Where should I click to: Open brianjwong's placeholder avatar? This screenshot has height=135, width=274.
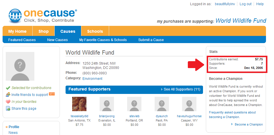click(107, 104)
